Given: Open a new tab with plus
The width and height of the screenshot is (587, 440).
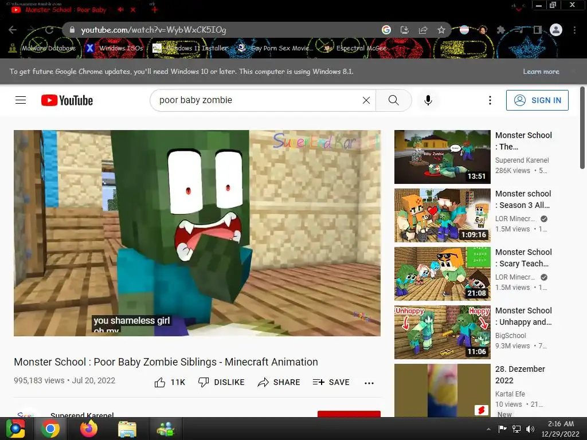Looking at the screenshot, I should pos(154,10).
